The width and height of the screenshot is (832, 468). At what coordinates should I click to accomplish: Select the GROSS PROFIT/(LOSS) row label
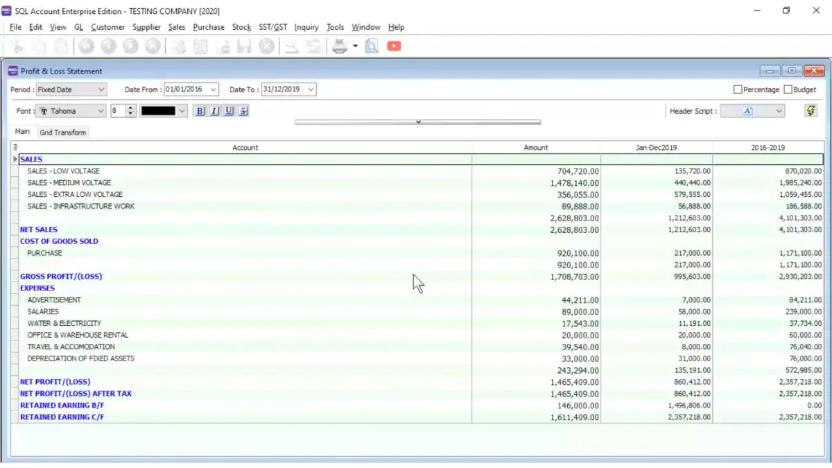click(61, 277)
